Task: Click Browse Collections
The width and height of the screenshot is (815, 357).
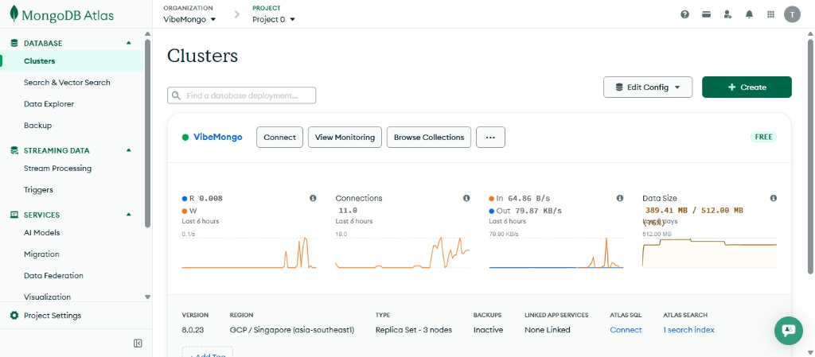Action: point(429,138)
